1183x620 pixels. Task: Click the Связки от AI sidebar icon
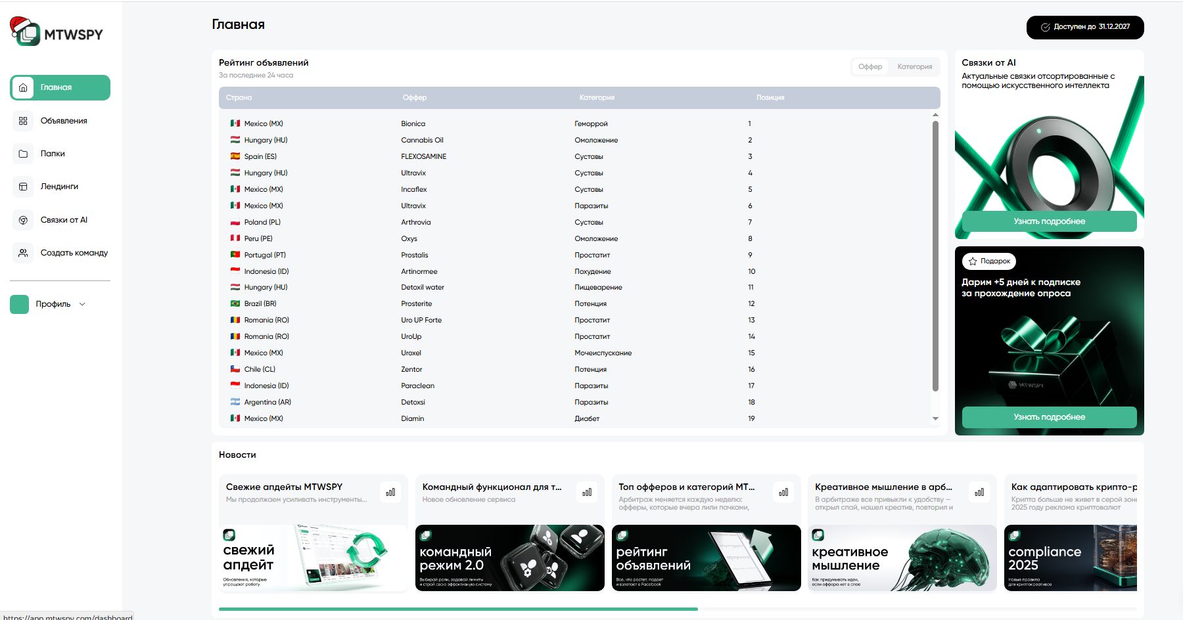click(23, 220)
